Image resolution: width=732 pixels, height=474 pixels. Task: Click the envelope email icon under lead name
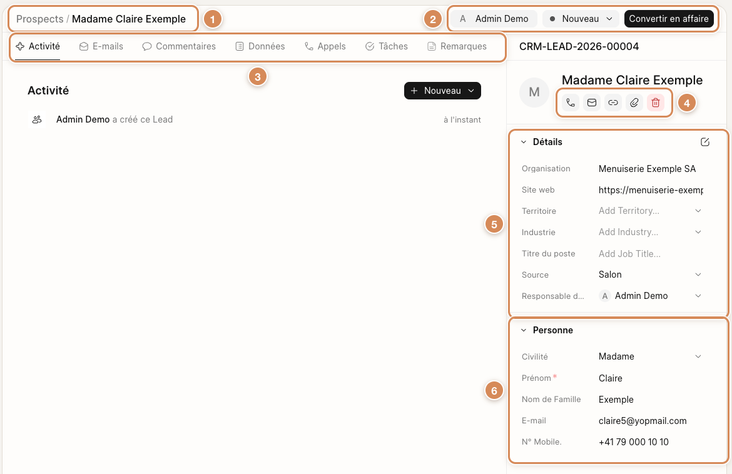click(x=591, y=103)
